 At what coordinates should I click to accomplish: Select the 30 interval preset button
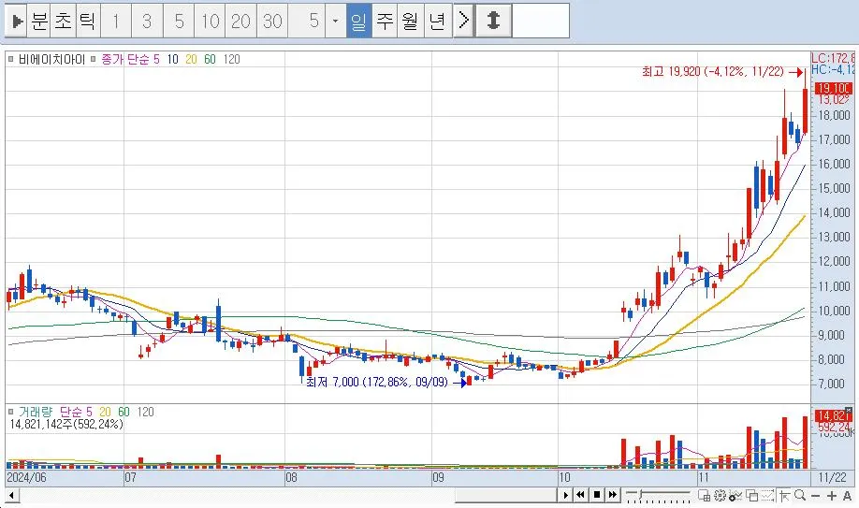coord(272,22)
